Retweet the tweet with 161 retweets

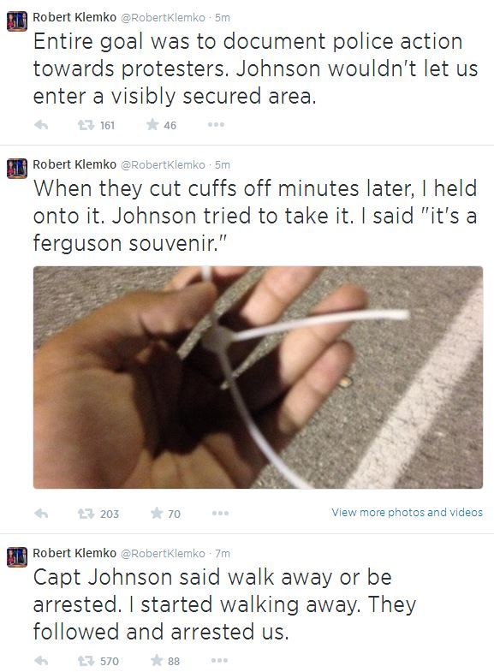point(86,125)
